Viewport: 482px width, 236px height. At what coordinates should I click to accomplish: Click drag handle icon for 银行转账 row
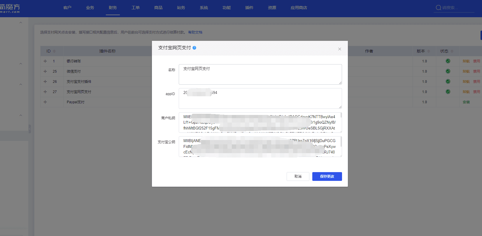[45, 61]
